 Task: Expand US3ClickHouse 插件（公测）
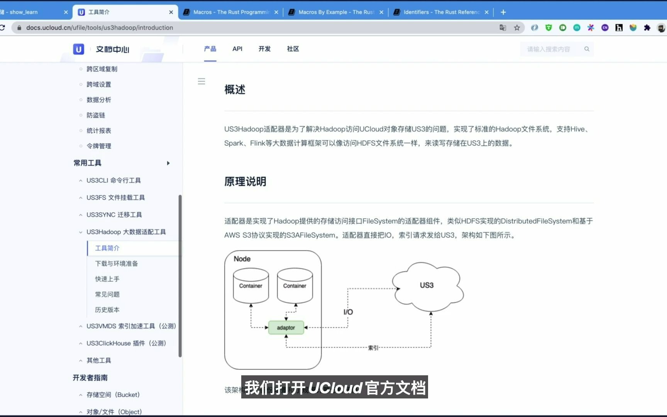[126, 343]
